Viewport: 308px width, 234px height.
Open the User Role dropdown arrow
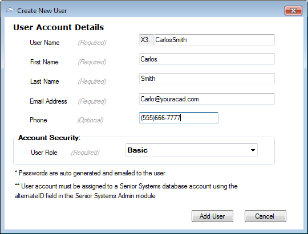coord(253,150)
